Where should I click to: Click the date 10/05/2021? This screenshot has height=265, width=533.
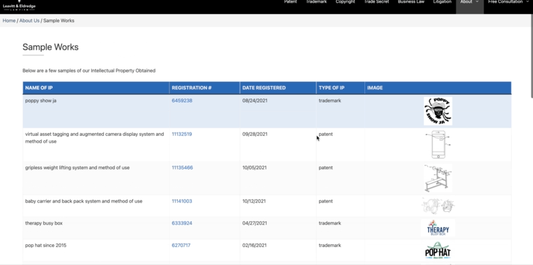pos(255,168)
